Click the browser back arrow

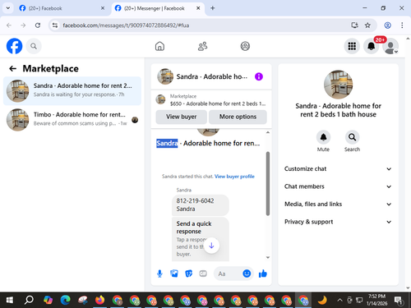[x=9, y=25]
